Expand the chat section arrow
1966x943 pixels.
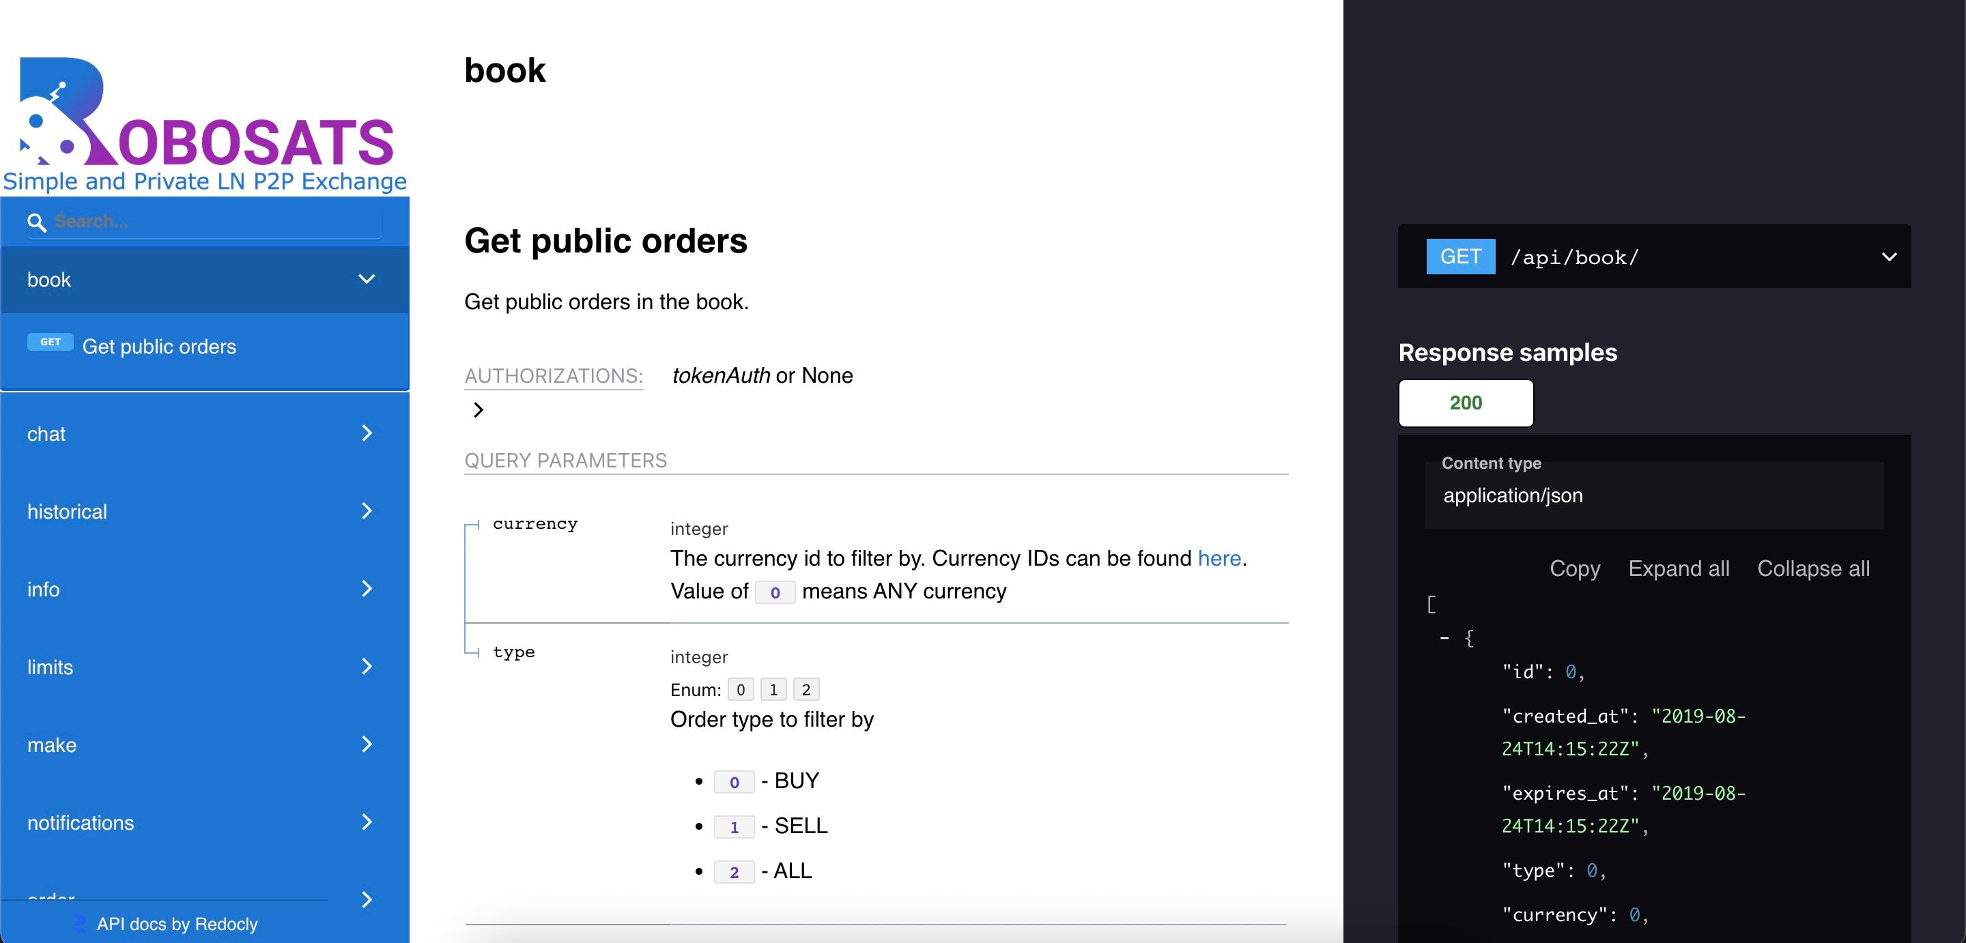tap(367, 433)
